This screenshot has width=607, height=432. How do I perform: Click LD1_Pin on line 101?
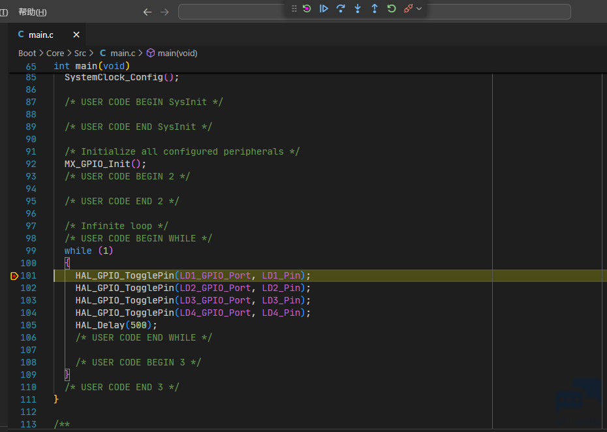pyautogui.click(x=281, y=275)
